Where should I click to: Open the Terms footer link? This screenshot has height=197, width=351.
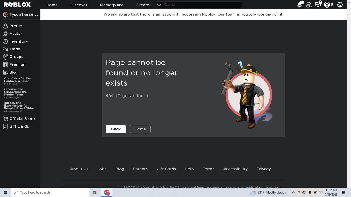pos(209,169)
